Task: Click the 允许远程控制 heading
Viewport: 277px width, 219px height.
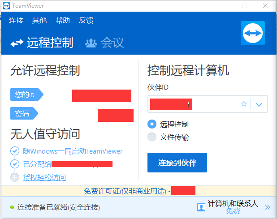Action: click(45, 70)
